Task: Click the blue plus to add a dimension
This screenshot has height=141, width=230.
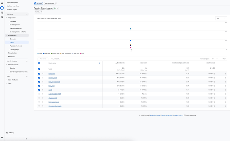Action: [x=99, y=63]
